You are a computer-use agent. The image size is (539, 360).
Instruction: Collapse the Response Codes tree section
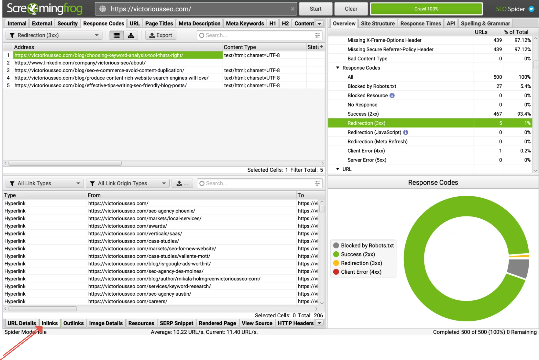(338, 68)
